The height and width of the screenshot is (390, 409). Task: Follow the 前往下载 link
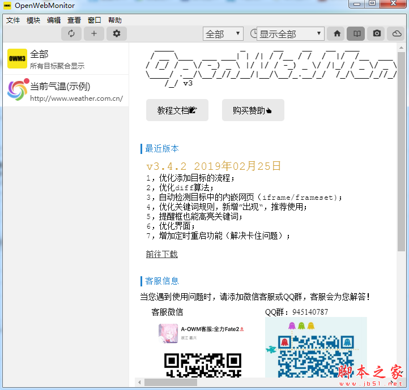pyautogui.click(x=161, y=254)
